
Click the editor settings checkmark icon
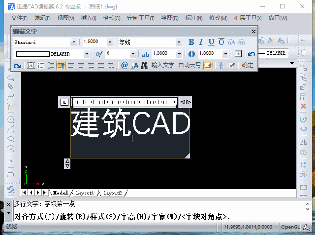point(231,65)
